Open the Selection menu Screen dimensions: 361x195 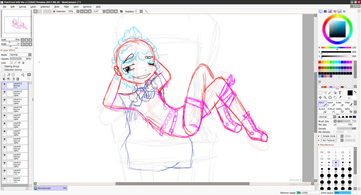[45, 7]
